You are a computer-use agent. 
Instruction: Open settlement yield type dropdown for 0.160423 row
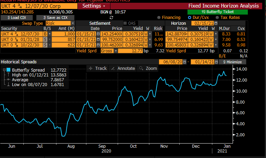click(150, 40)
